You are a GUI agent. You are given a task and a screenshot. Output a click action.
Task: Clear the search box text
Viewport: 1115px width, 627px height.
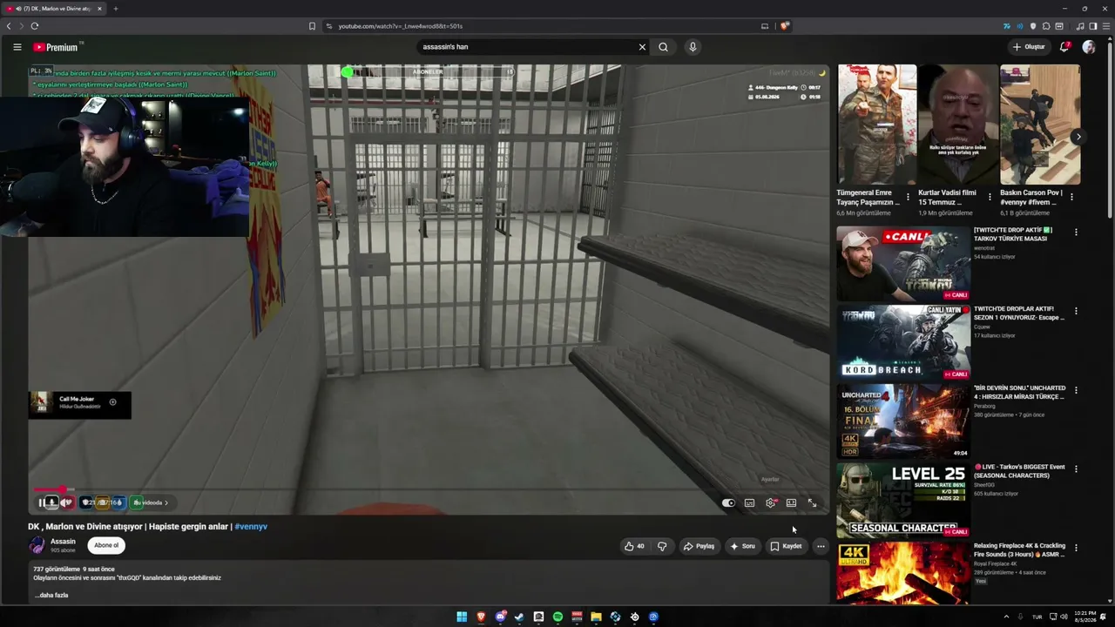642,47
